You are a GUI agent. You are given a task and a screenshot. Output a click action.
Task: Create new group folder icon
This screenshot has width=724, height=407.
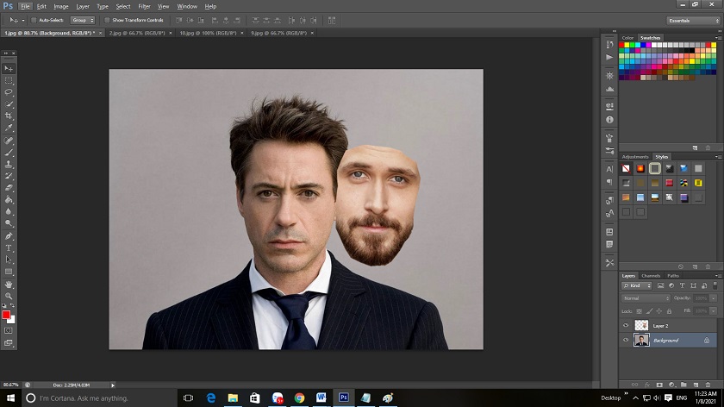coord(683,385)
